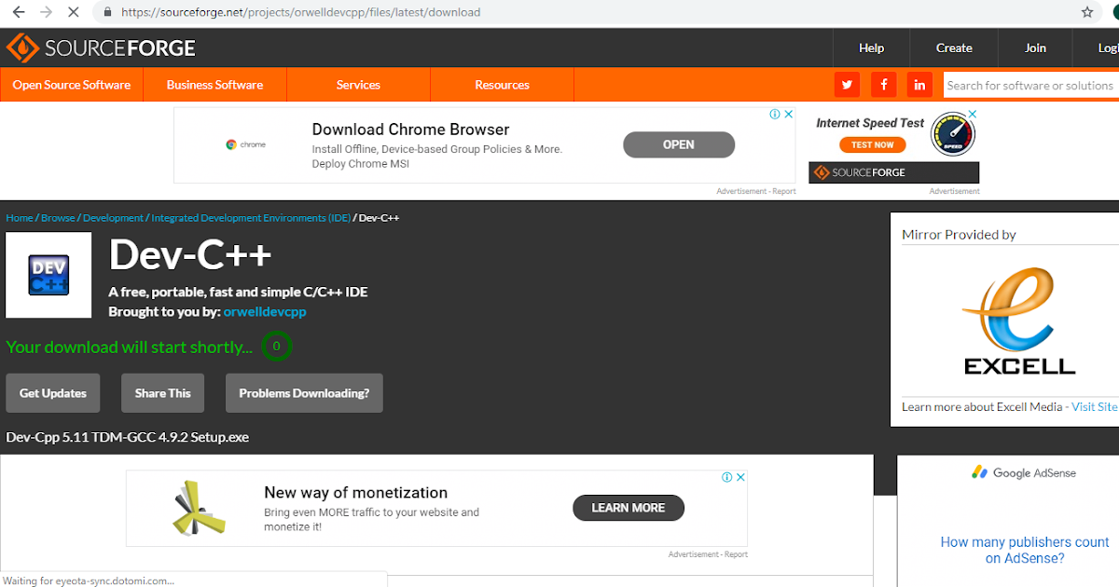Screen dimensions: 1119x587
Task: Click Report link under monetization ad
Action: tap(737, 554)
